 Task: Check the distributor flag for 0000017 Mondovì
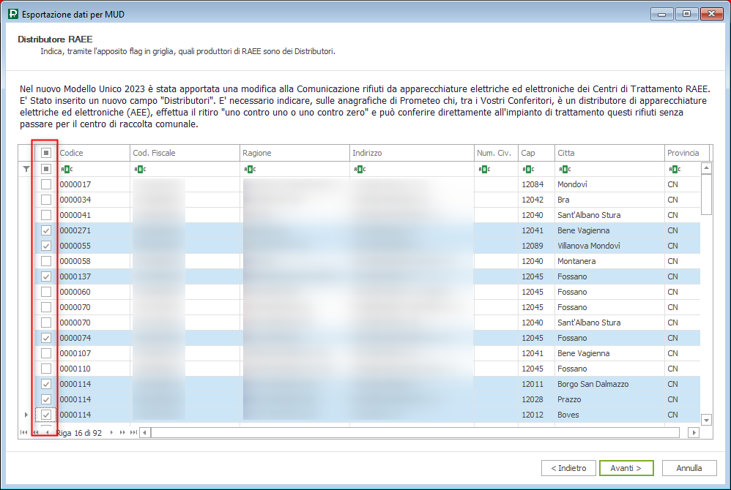point(46,184)
